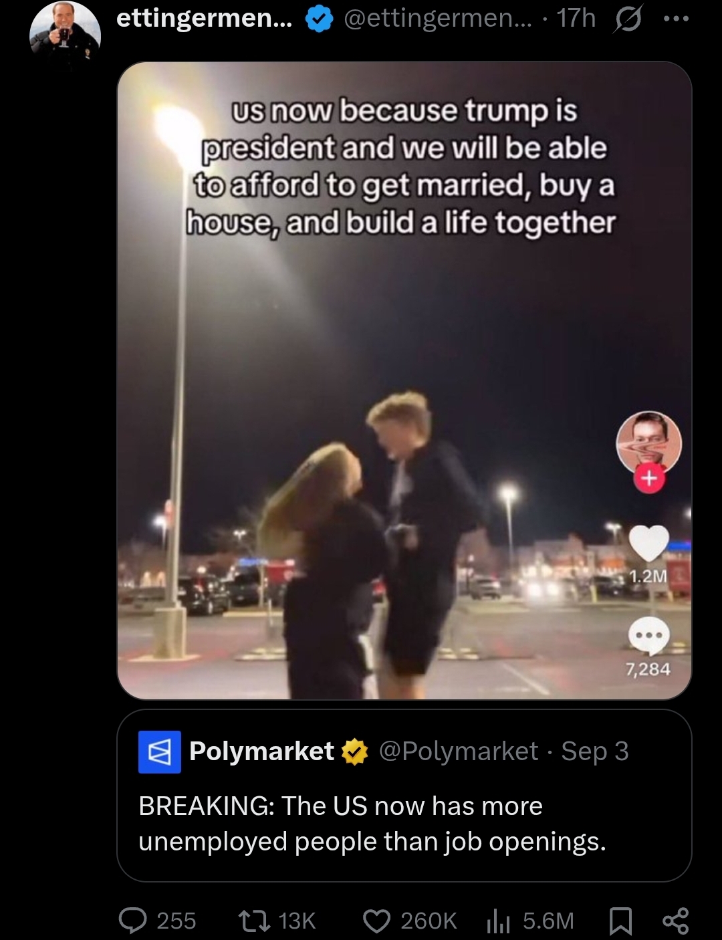Tap the comment bubble showing 7,284
The height and width of the screenshot is (940, 722).
click(x=648, y=636)
